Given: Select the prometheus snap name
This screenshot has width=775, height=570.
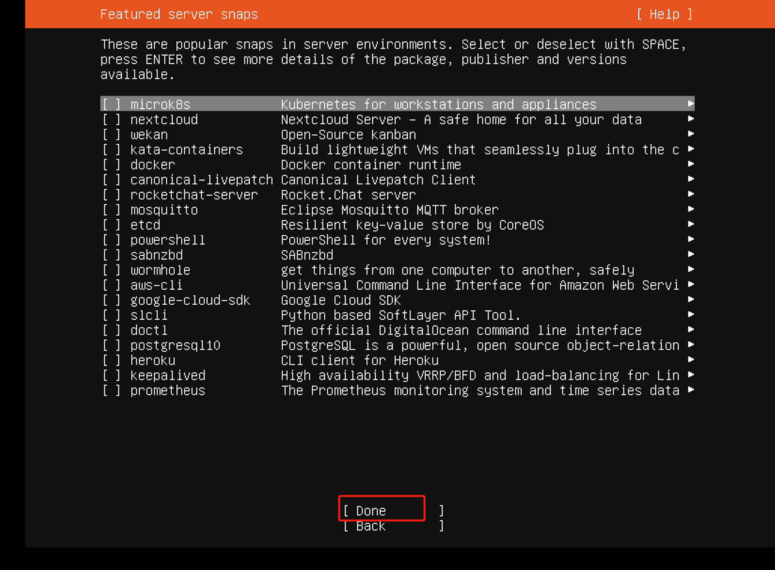Looking at the screenshot, I should (x=168, y=391).
